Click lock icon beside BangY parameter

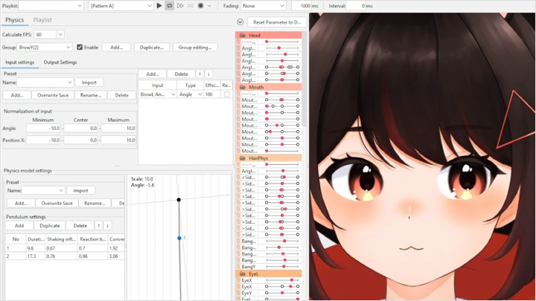point(238,267)
